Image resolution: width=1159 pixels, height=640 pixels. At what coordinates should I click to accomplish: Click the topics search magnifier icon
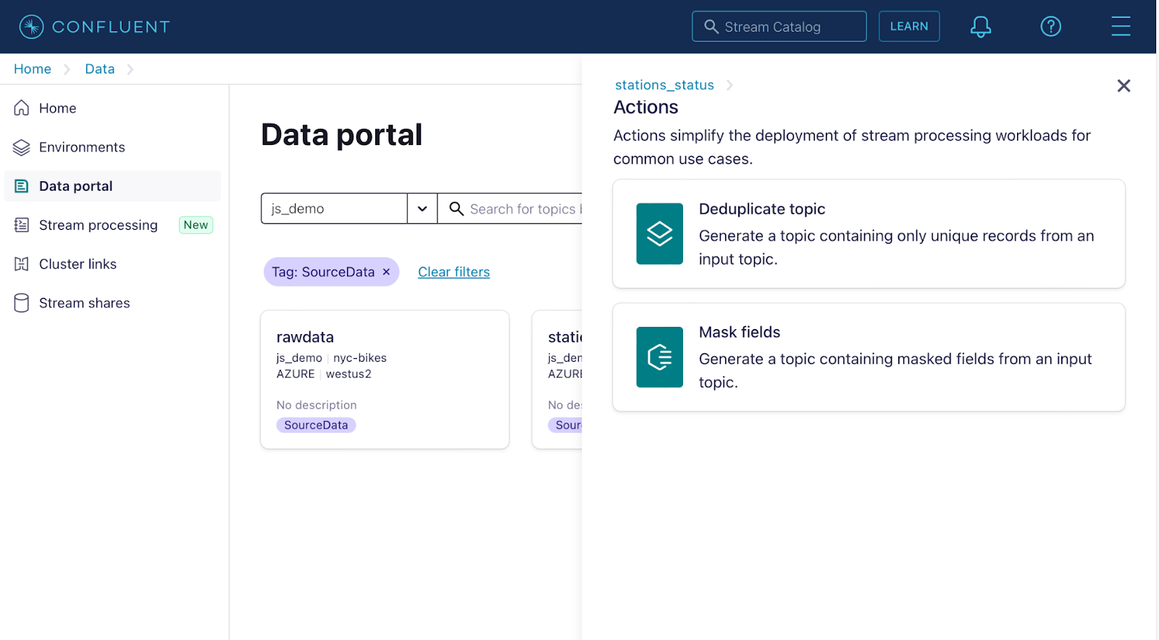click(x=456, y=209)
